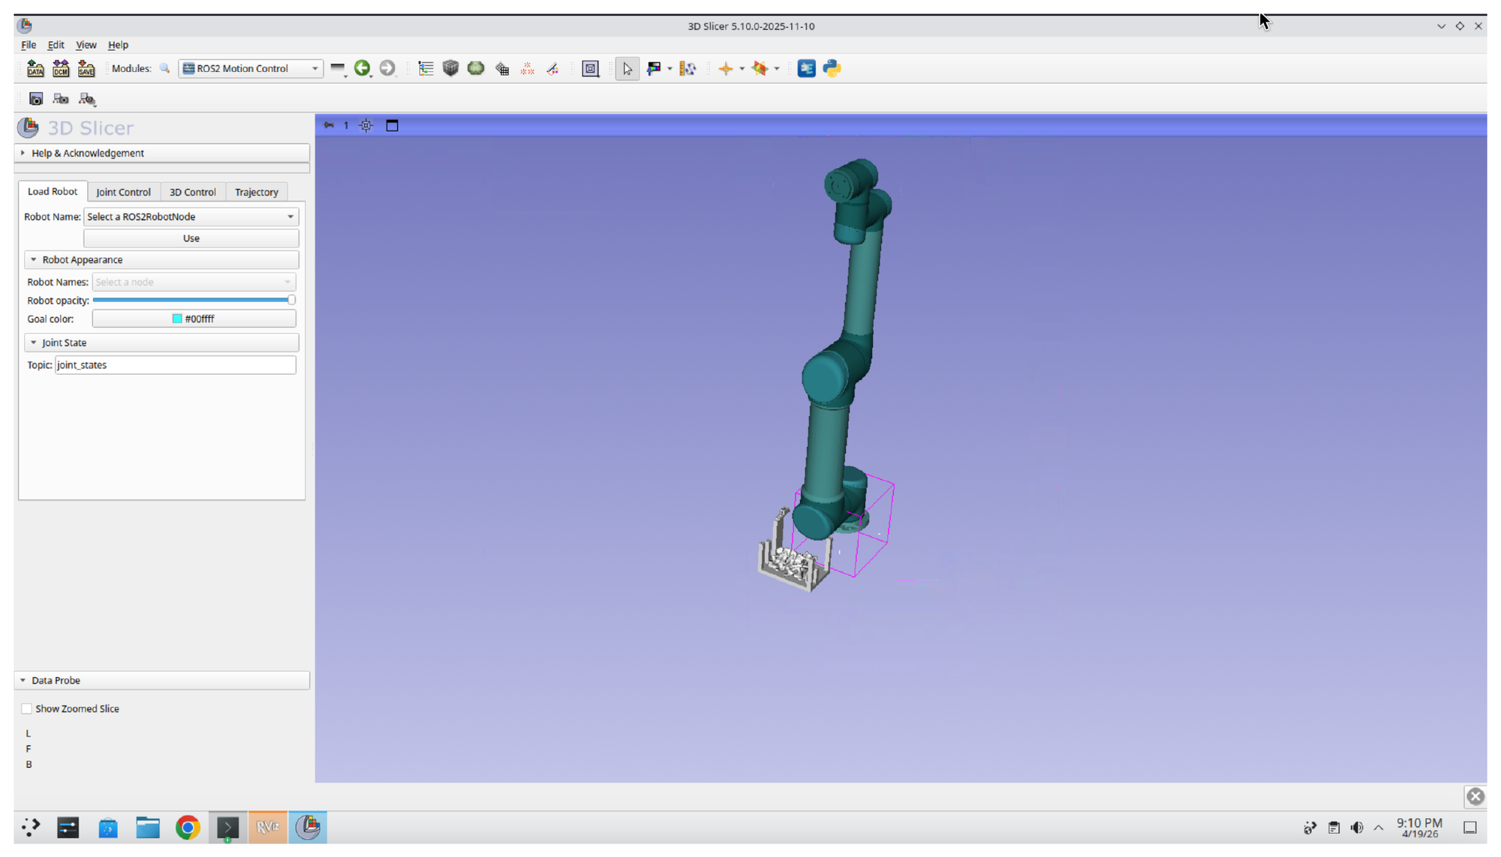Screen dimensions: 1501x857
Task: Go back to previous module with green arrow
Action: [x=363, y=68]
